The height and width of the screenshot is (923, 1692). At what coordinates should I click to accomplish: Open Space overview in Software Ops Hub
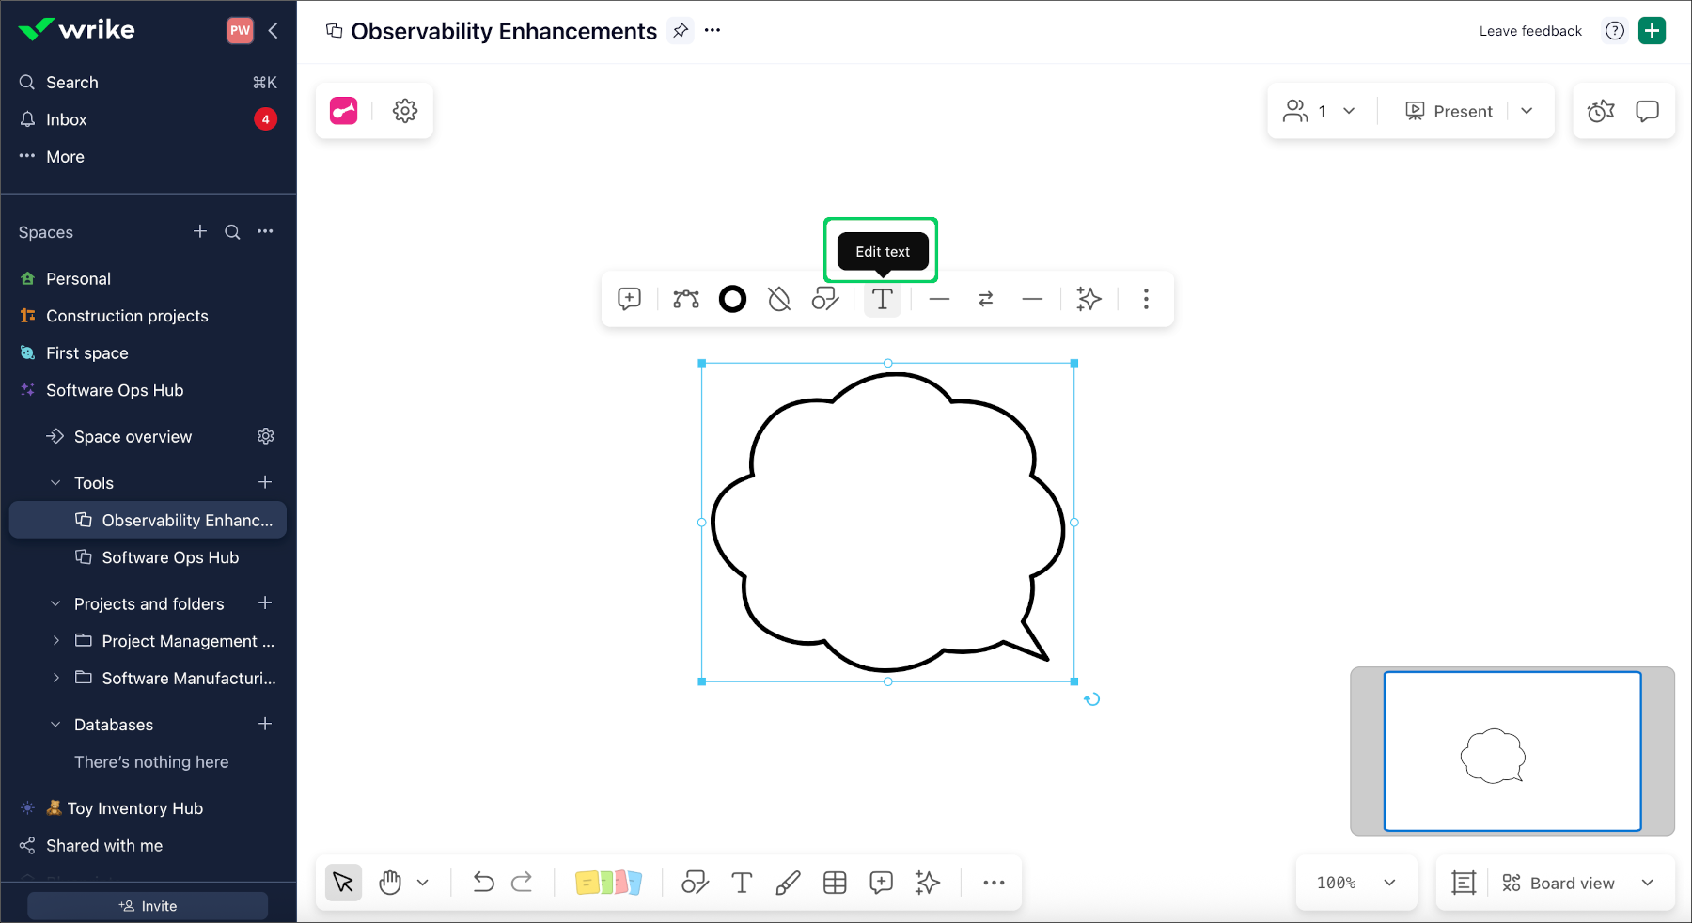[132, 436]
